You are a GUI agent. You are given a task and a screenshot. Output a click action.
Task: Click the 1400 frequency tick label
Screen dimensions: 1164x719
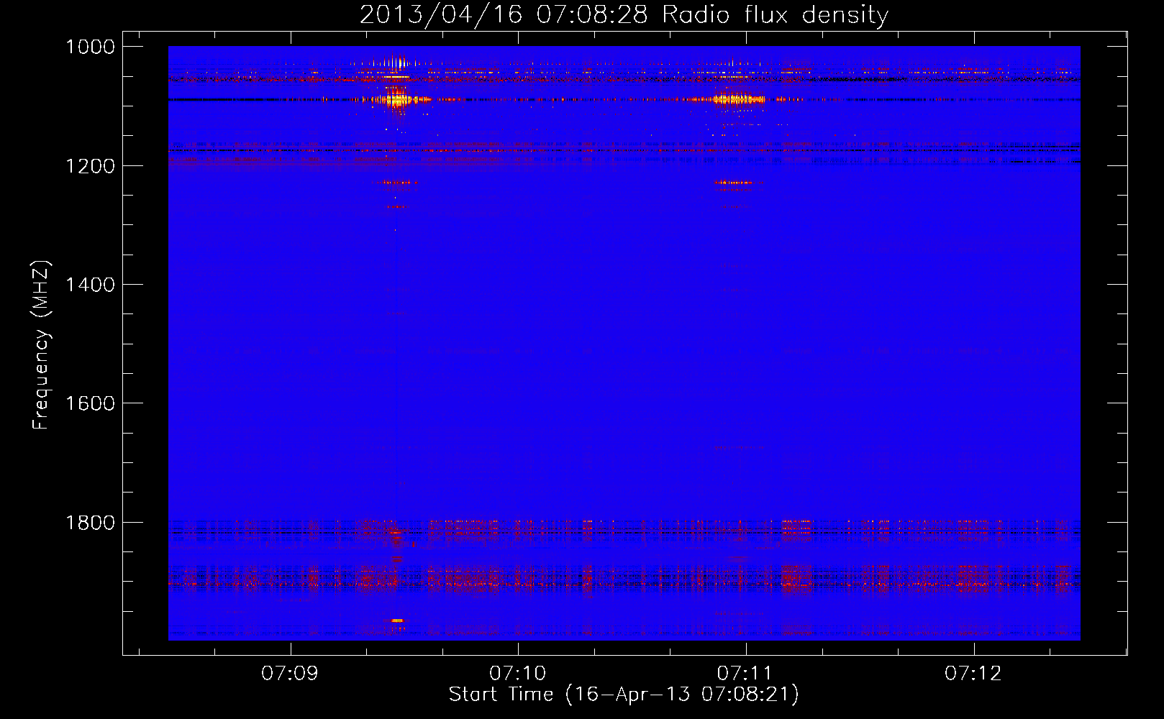90,285
